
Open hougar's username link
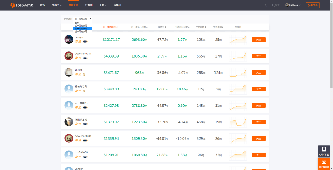tap(79, 37)
